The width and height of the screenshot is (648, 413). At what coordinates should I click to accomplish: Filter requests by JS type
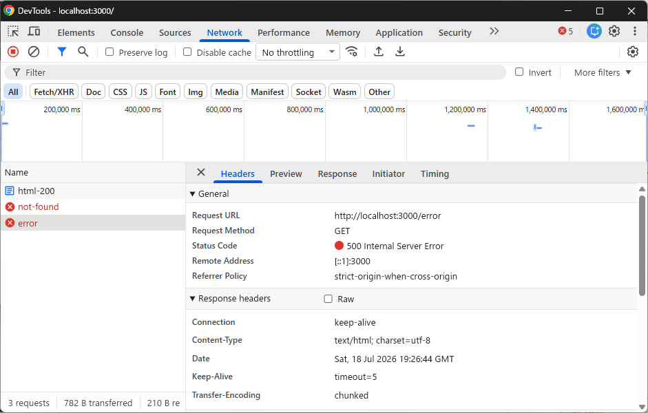tap(143, 92)
